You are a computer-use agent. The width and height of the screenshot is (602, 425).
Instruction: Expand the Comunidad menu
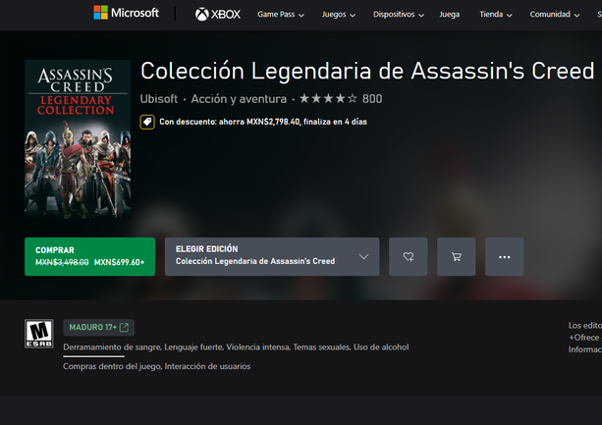(555, 14)
